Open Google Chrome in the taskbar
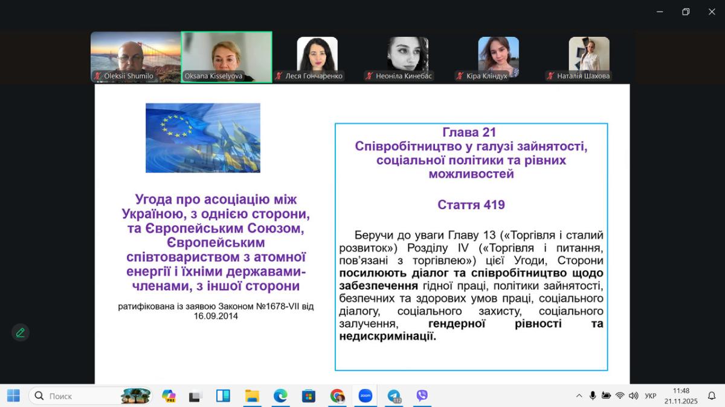 click(337, 396)
